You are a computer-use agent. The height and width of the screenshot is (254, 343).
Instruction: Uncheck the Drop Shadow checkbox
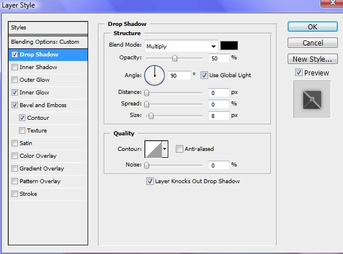[x=14, y=54]
